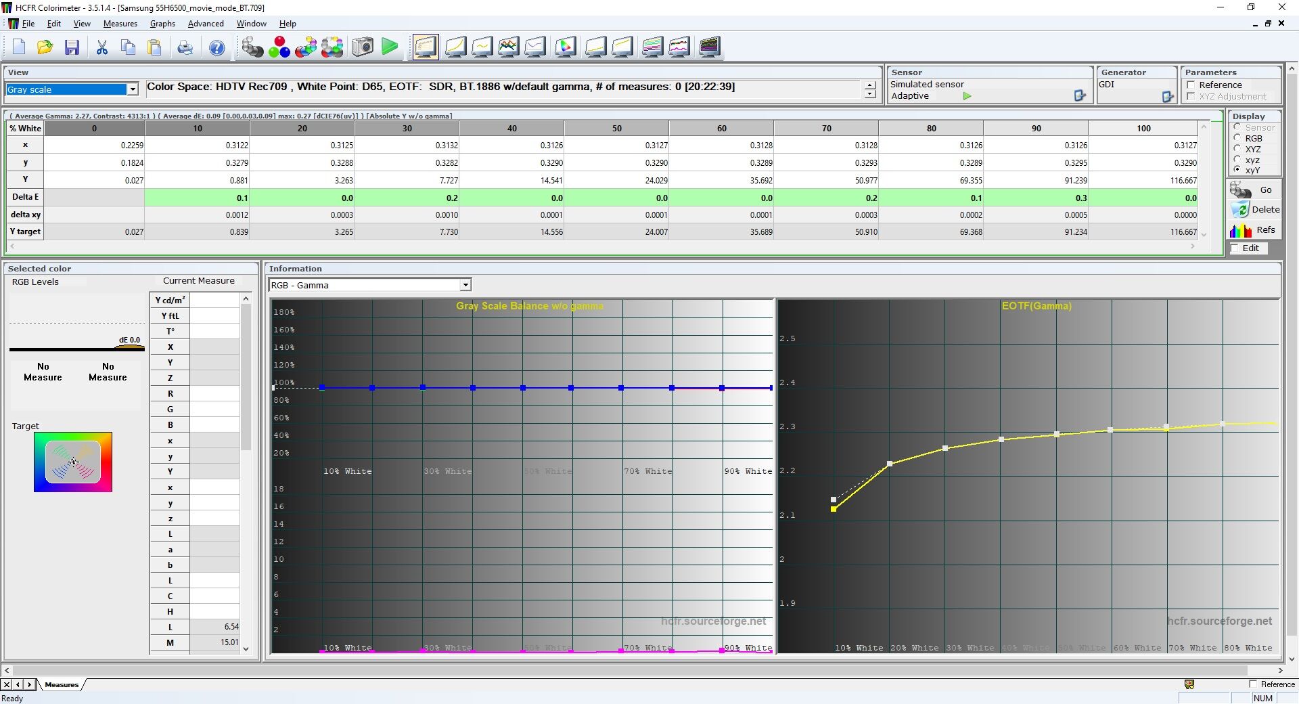Open a file with the folder icon
Image resolution: width=1299 pixels, height=704 pixels.
(x=45, y=47)
